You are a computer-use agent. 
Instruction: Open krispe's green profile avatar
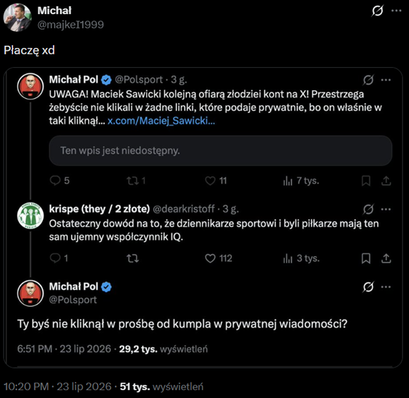tap(30, 215)
